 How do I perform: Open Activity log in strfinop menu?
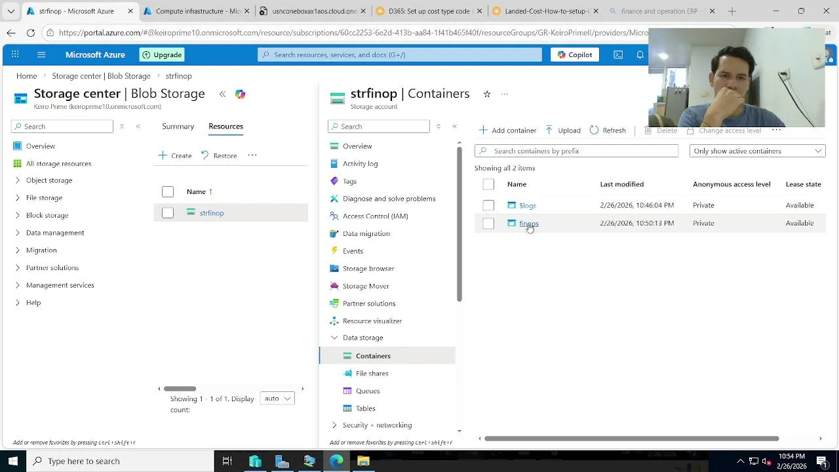tap(360, 164)
